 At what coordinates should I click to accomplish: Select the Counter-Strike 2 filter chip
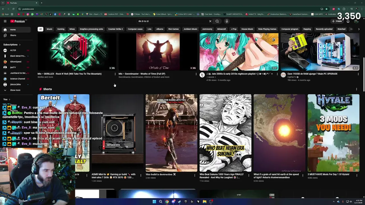[115, 29]
